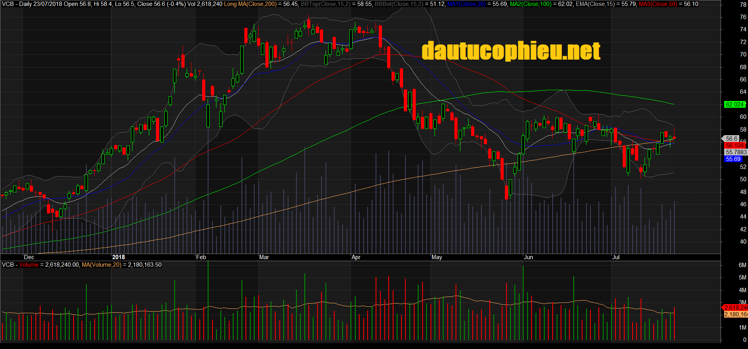Click the red MA3(Close,50) label
This screenshot has height=349, width=748.
(x=658, y=4)
